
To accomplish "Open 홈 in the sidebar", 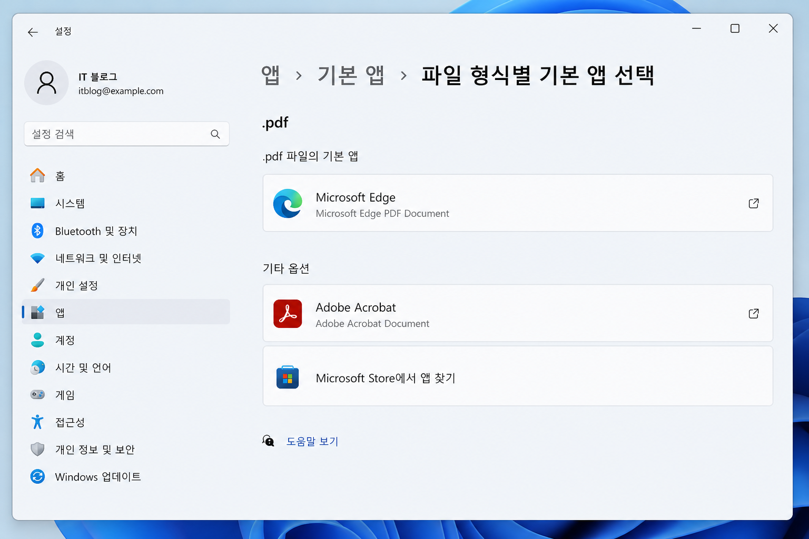I will click(x=126, y=176).
